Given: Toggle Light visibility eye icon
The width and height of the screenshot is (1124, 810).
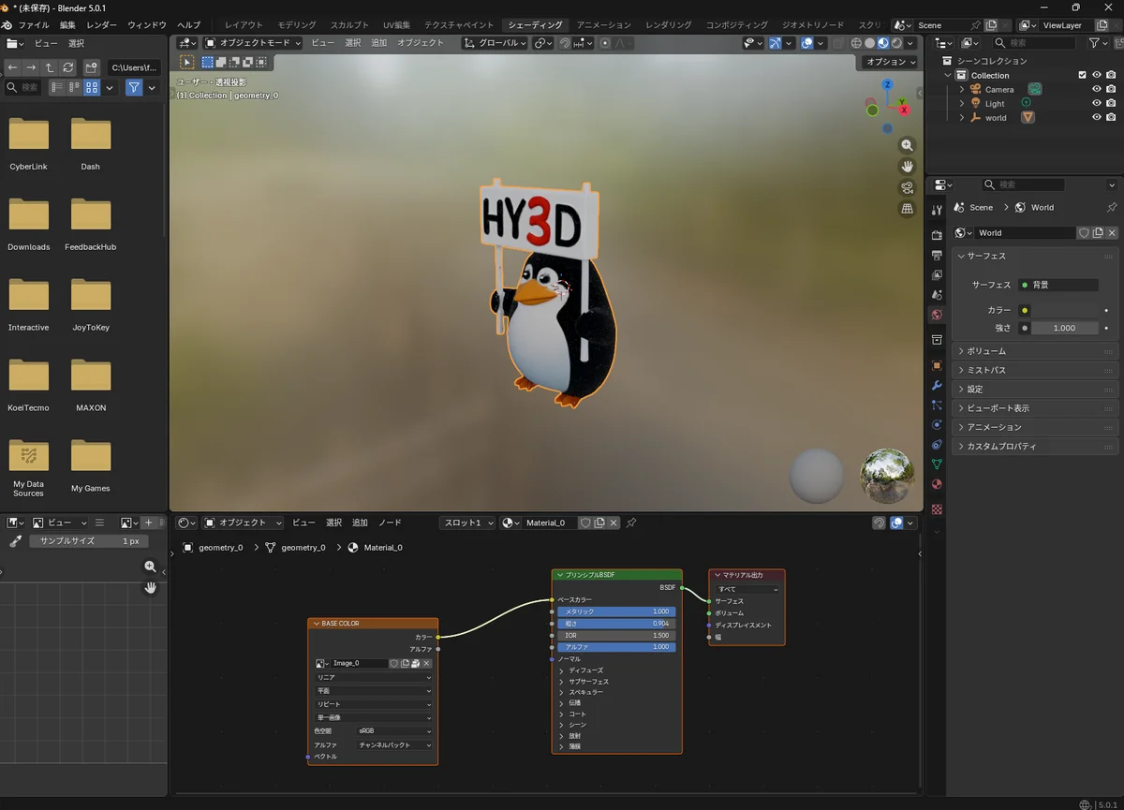Looking at the screenshot, I should tap(1096, 104).
